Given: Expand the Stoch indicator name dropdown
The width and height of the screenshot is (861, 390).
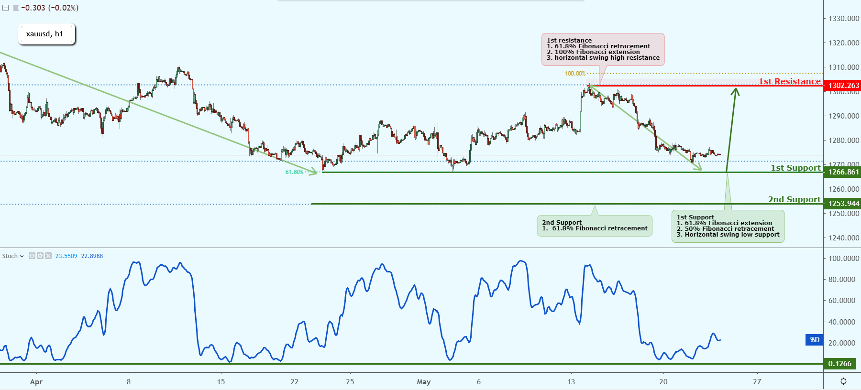Looking at the screenshot, I should click(x=22, y=256).
